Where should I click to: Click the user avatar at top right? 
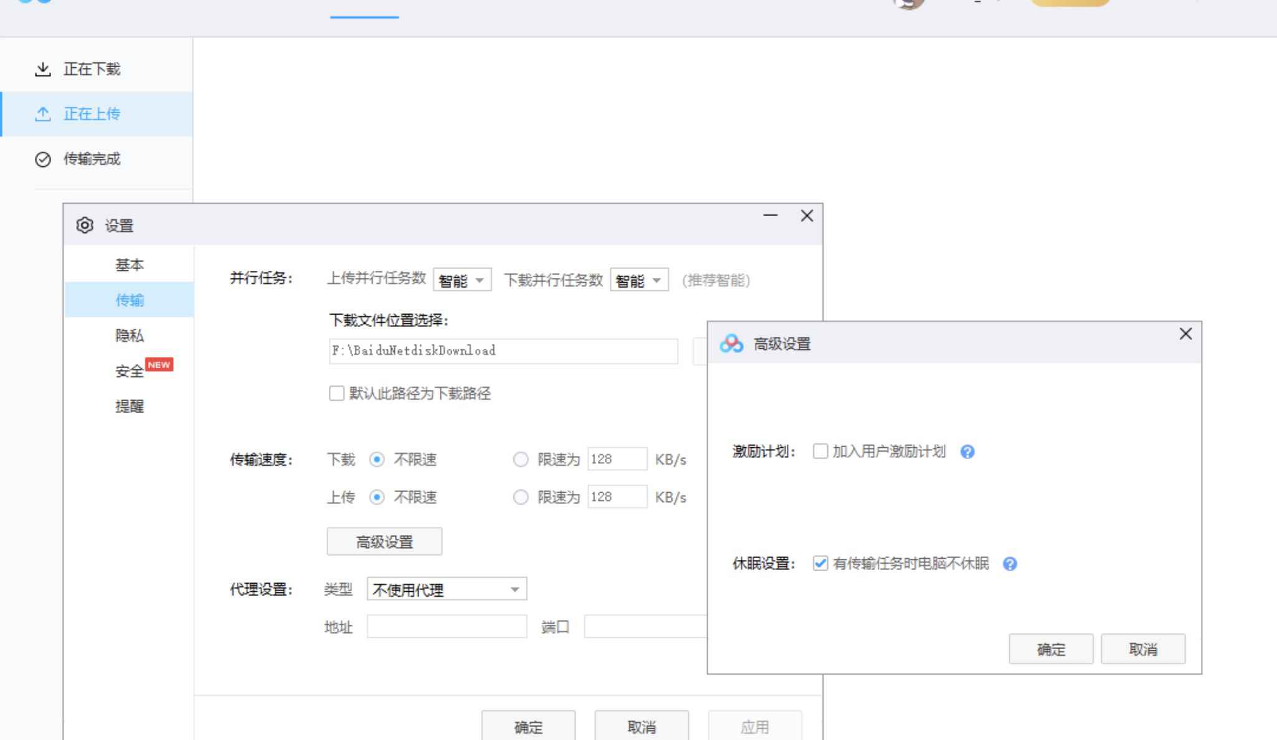point(909,3)
